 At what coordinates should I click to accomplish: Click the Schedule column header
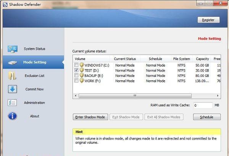pyautogui.click(x=156, y=59)
